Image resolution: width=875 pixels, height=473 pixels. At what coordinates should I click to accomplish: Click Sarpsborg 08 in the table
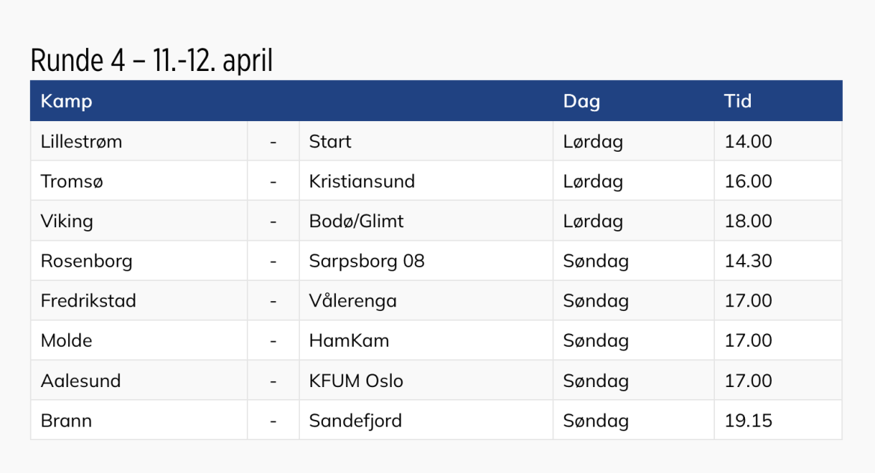pyautogui.click(x=366, y=262)
